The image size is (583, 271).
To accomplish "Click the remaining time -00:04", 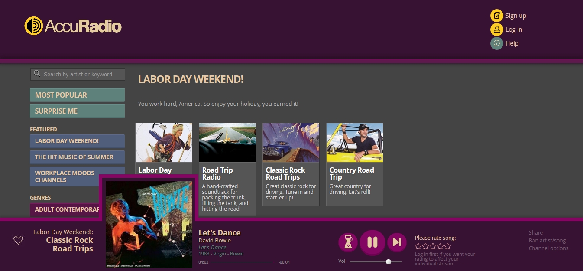I will click(x=285, y=262).
